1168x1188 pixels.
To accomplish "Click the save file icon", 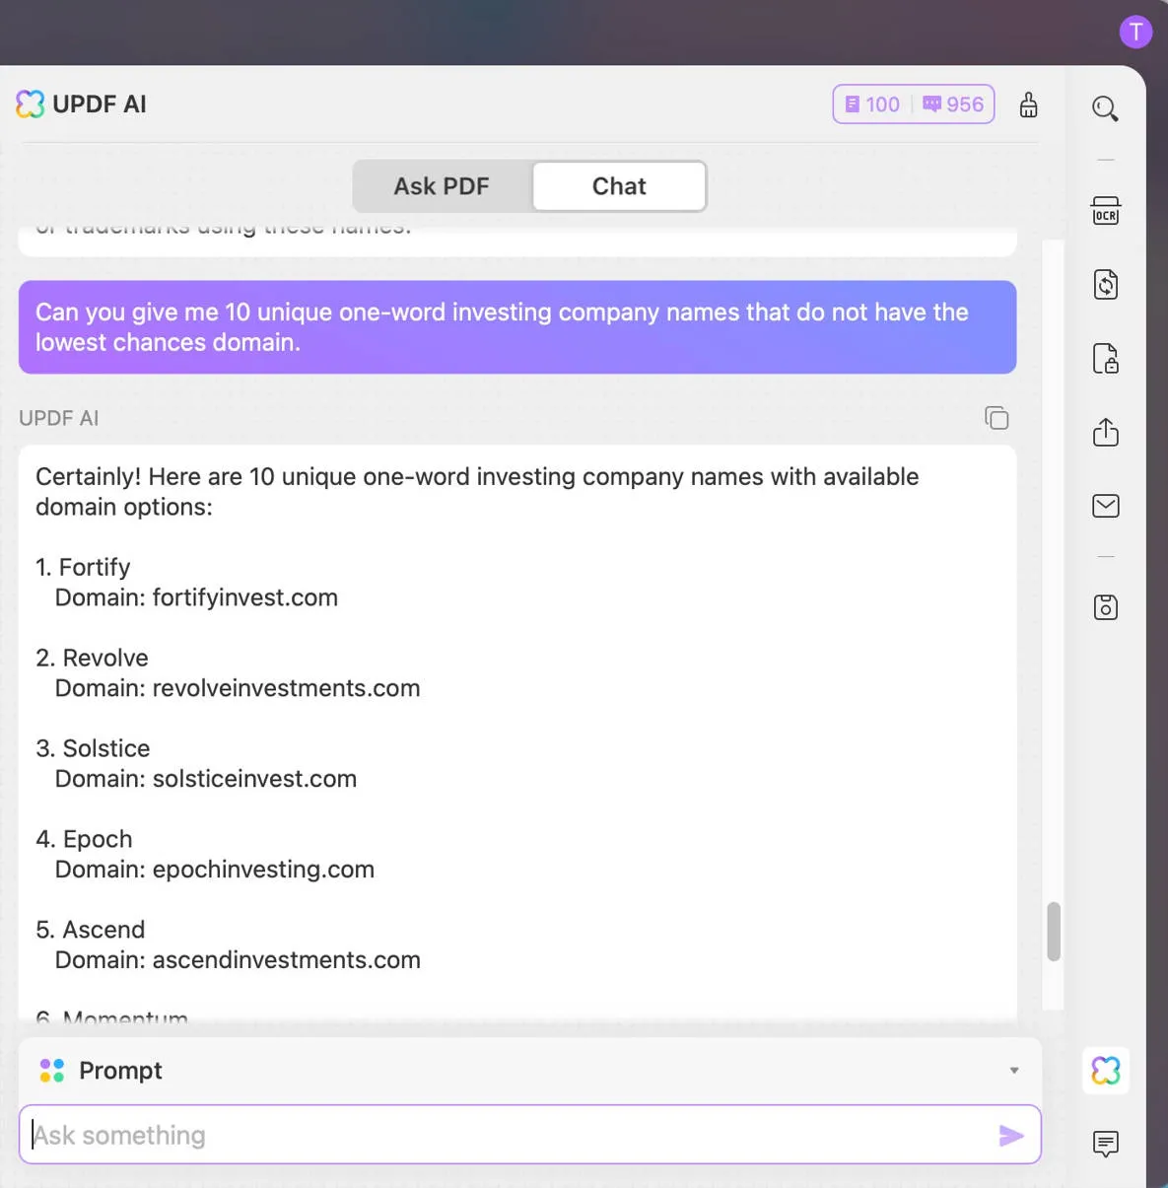I will 1105,607.
